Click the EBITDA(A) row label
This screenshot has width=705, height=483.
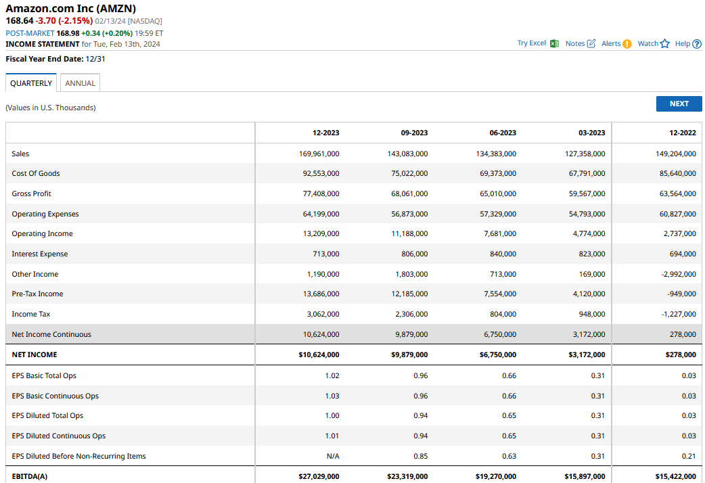pyautogui.click(x=30, y=476)
